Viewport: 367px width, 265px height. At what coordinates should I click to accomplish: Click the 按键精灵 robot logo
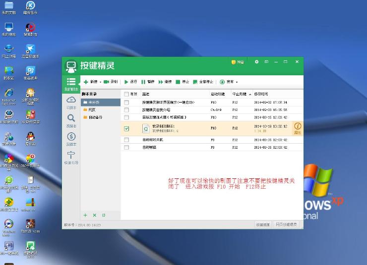pos(71,66)
